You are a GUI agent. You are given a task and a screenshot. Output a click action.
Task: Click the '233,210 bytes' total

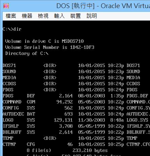pos(90,150)
